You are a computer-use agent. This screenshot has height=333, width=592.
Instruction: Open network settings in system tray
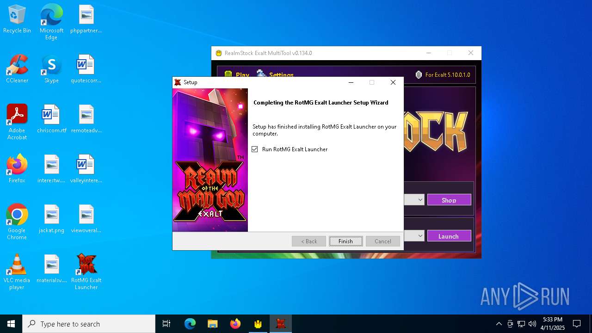pyautogui.click(x=521, y=324)
